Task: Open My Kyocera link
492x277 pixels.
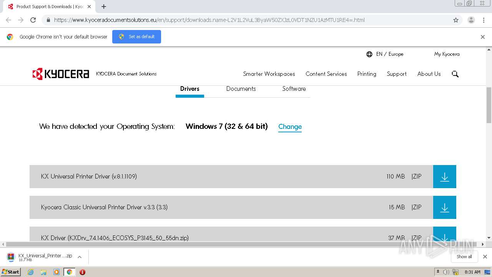Action: (x=447, y=54)
